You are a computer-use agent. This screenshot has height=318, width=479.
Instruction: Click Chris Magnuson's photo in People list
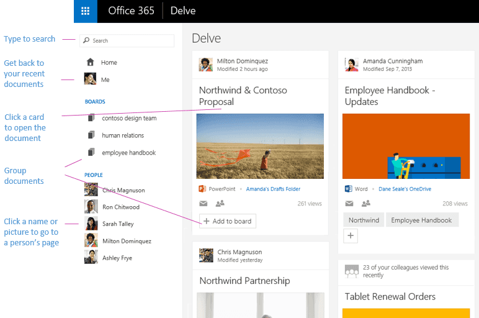pos(91,189)
